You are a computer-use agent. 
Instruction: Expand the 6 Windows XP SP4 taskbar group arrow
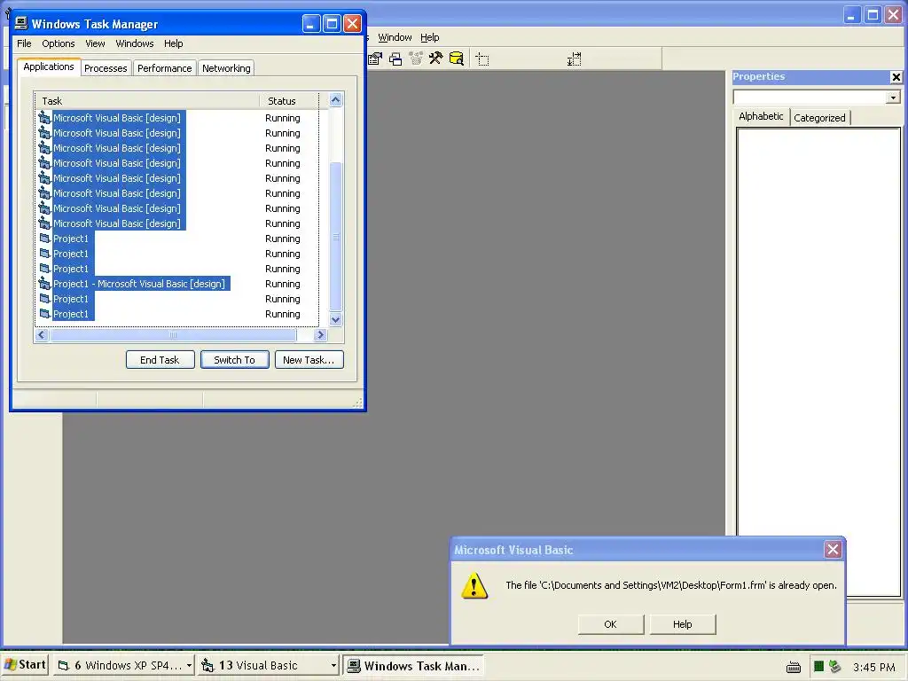coord(189,665)
